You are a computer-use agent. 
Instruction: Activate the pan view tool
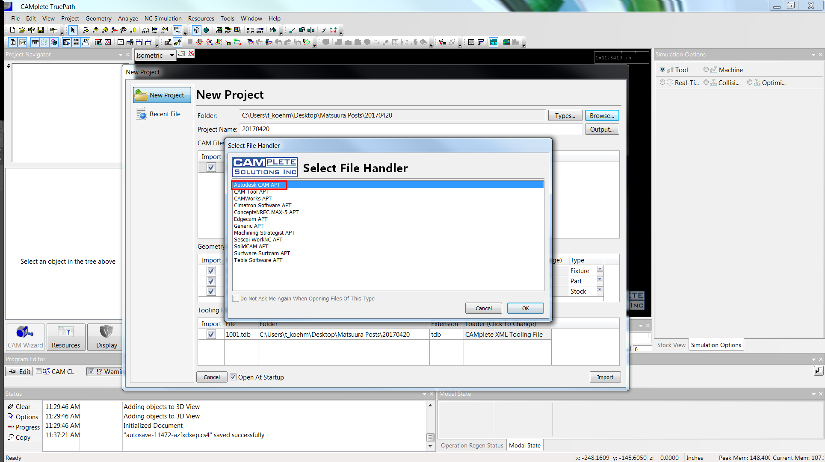(x=95, y=30)
